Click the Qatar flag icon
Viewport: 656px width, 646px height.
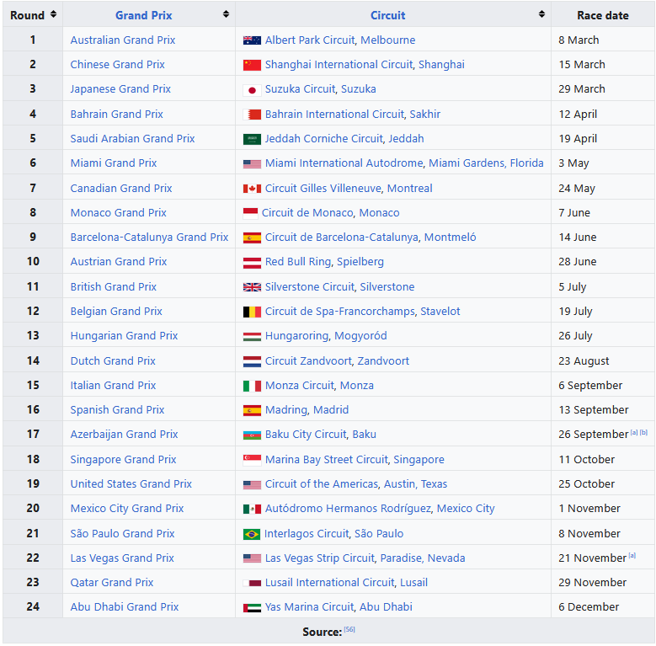[252, 583]
